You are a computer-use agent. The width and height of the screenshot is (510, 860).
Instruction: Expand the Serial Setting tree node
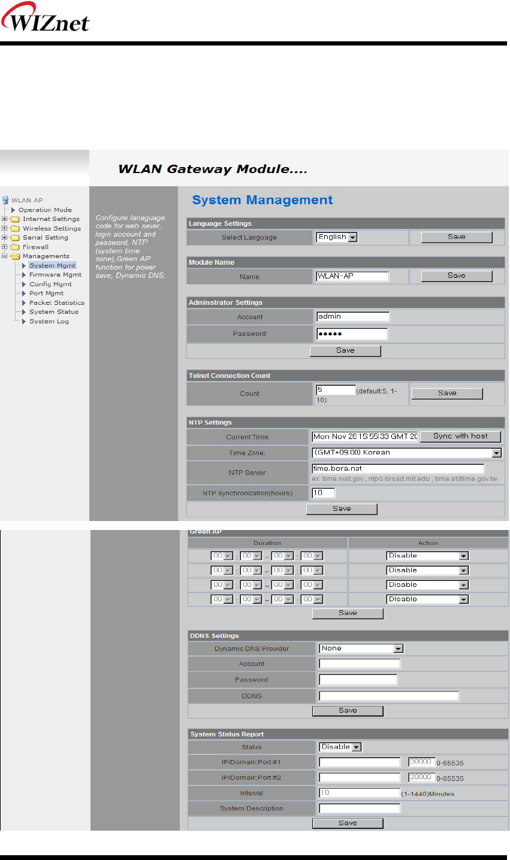5,238
